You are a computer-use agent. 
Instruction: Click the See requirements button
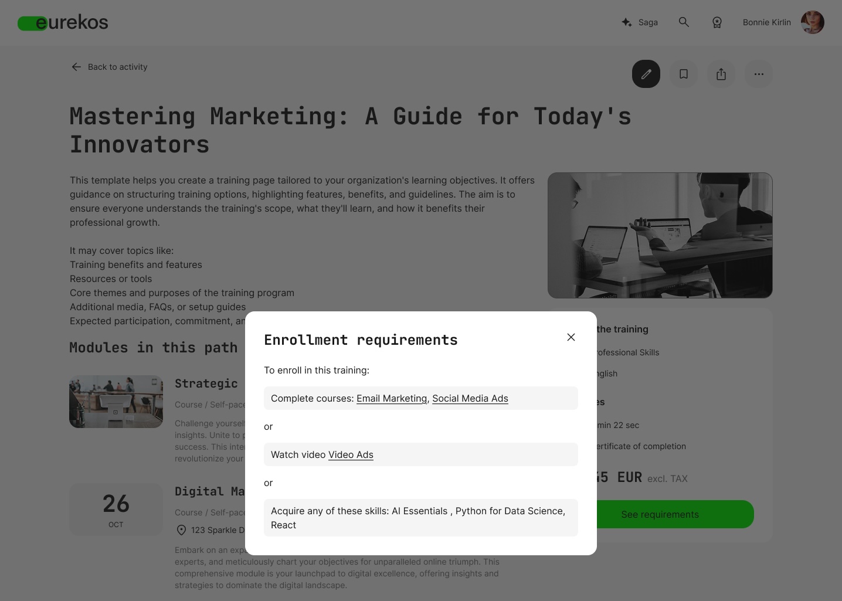tap(675, 514)
